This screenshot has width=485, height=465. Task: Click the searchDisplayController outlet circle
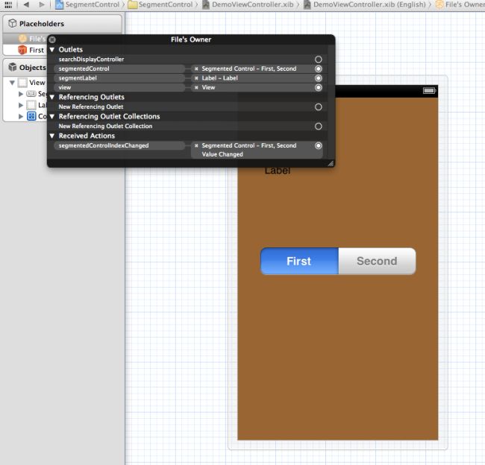click(x=319, y=59)
